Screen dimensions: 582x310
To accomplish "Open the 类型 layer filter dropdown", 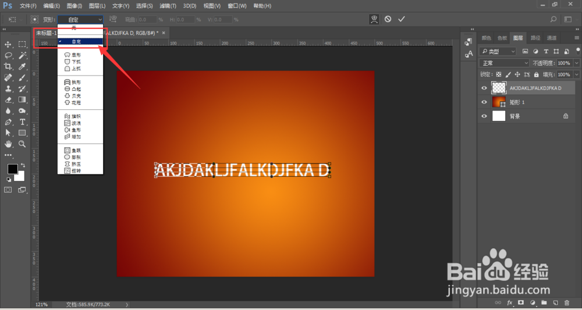I will pos(498,51).
